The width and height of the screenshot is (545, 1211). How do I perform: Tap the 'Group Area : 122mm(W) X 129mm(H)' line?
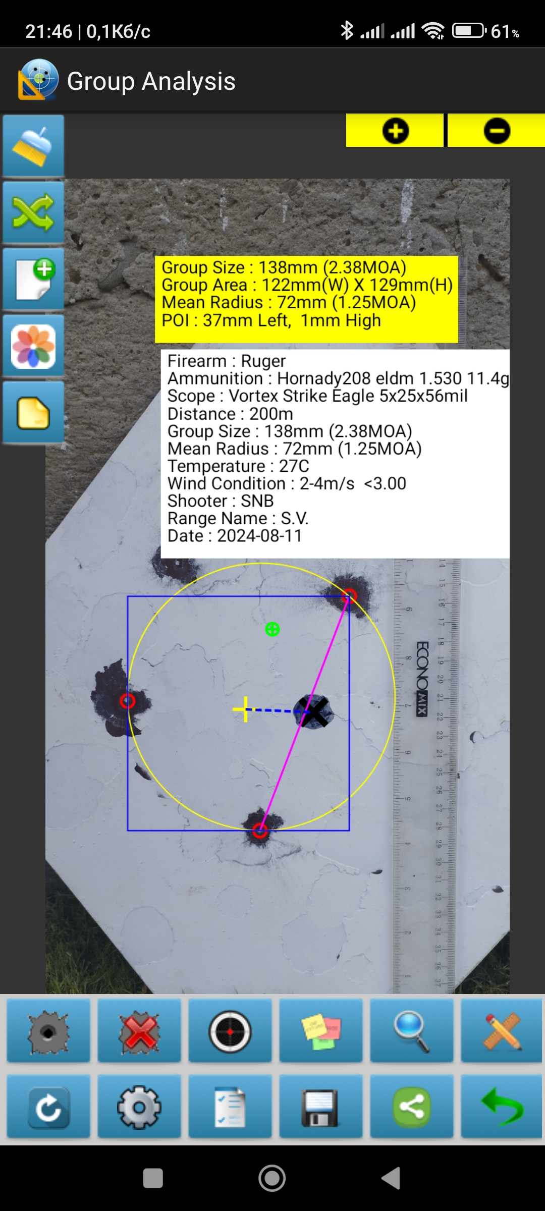coord(307,285)
